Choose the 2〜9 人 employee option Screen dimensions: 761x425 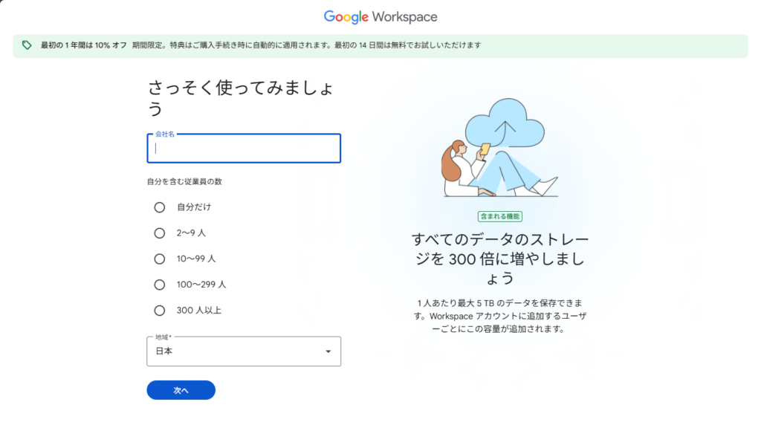[x=159, y=233]
